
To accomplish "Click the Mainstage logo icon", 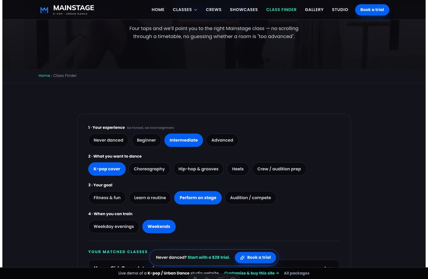I will click(44, 10).
